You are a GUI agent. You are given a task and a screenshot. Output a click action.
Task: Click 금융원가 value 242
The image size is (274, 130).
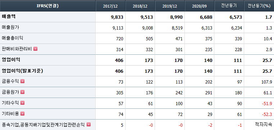click(179, 93)
